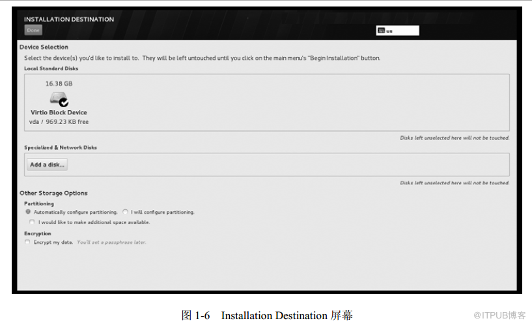Viewport: 532px width, 325px height.
Task: Click the Encryption section label
Action: (38, 233)
